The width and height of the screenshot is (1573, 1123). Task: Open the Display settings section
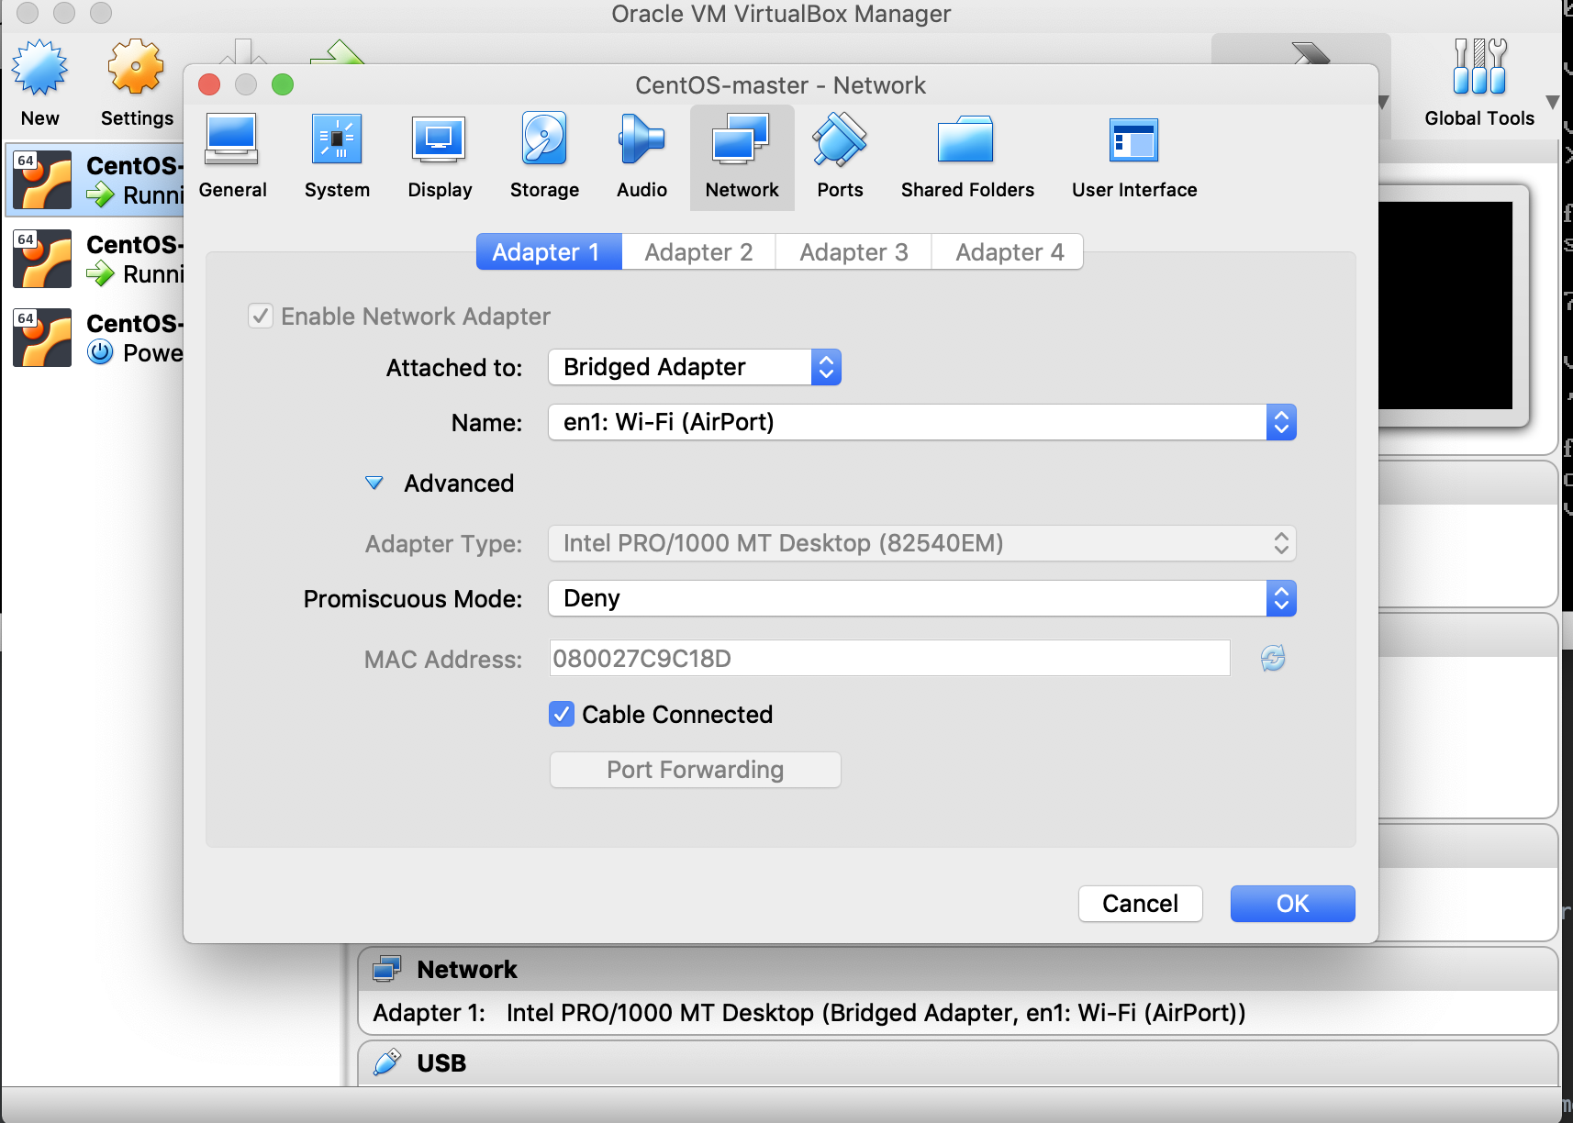click(x=440, y=157)
